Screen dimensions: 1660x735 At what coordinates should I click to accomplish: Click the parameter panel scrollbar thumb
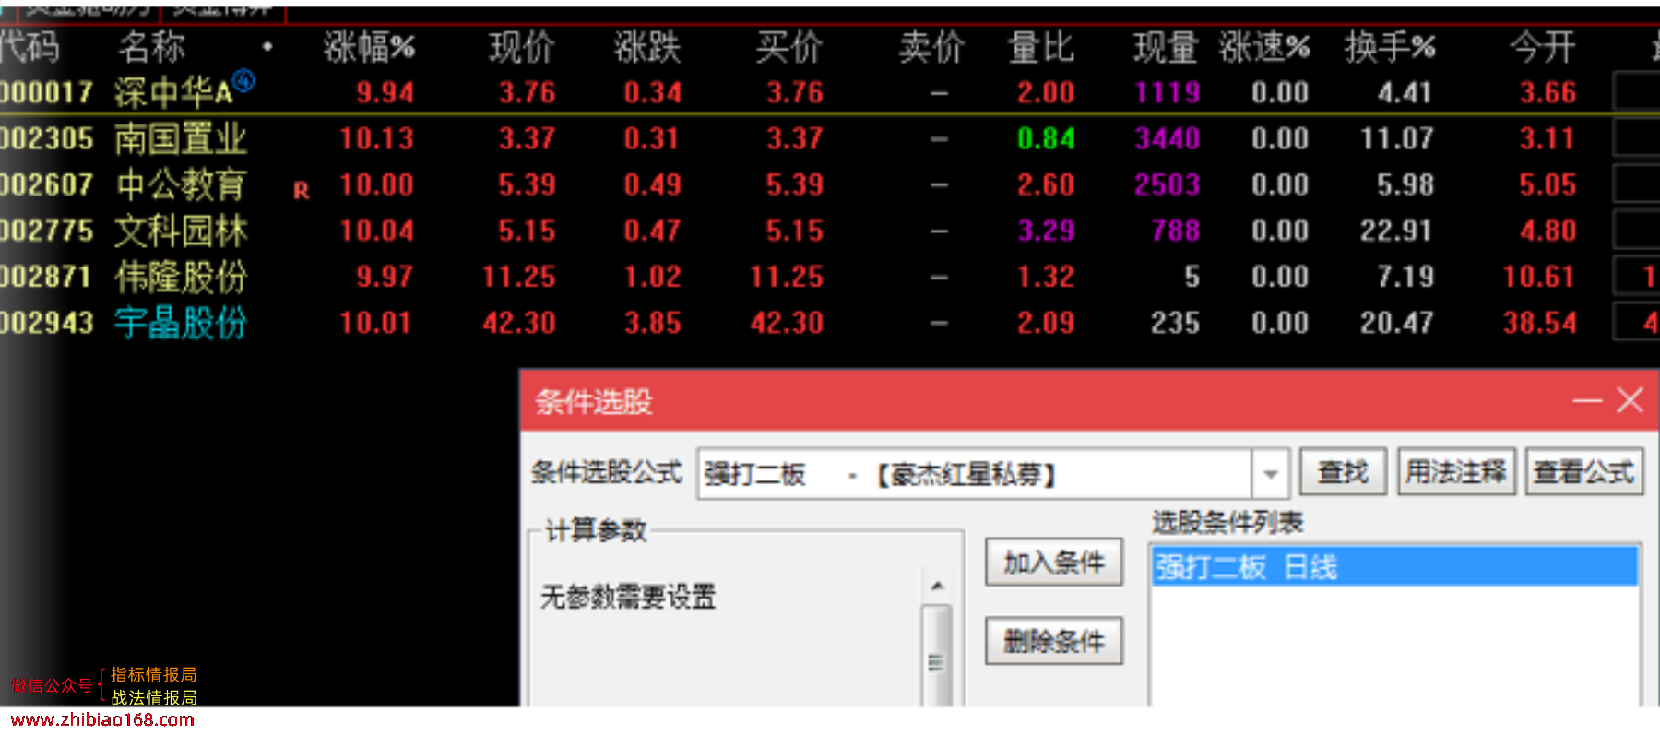coord(937,657)
